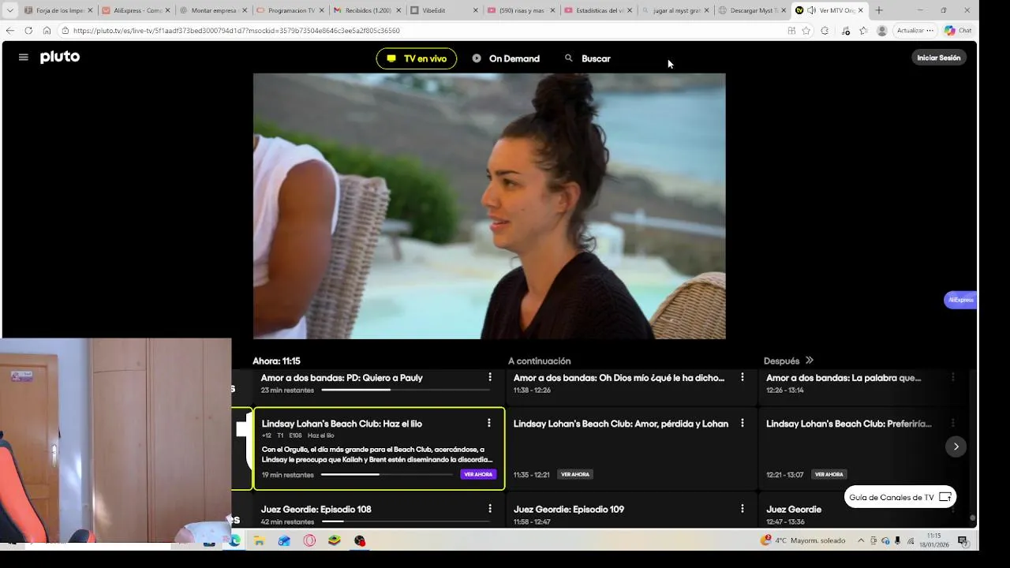Open the browser profile avatar
This screenshot has width=1010, height=568.
pos(881,31)
